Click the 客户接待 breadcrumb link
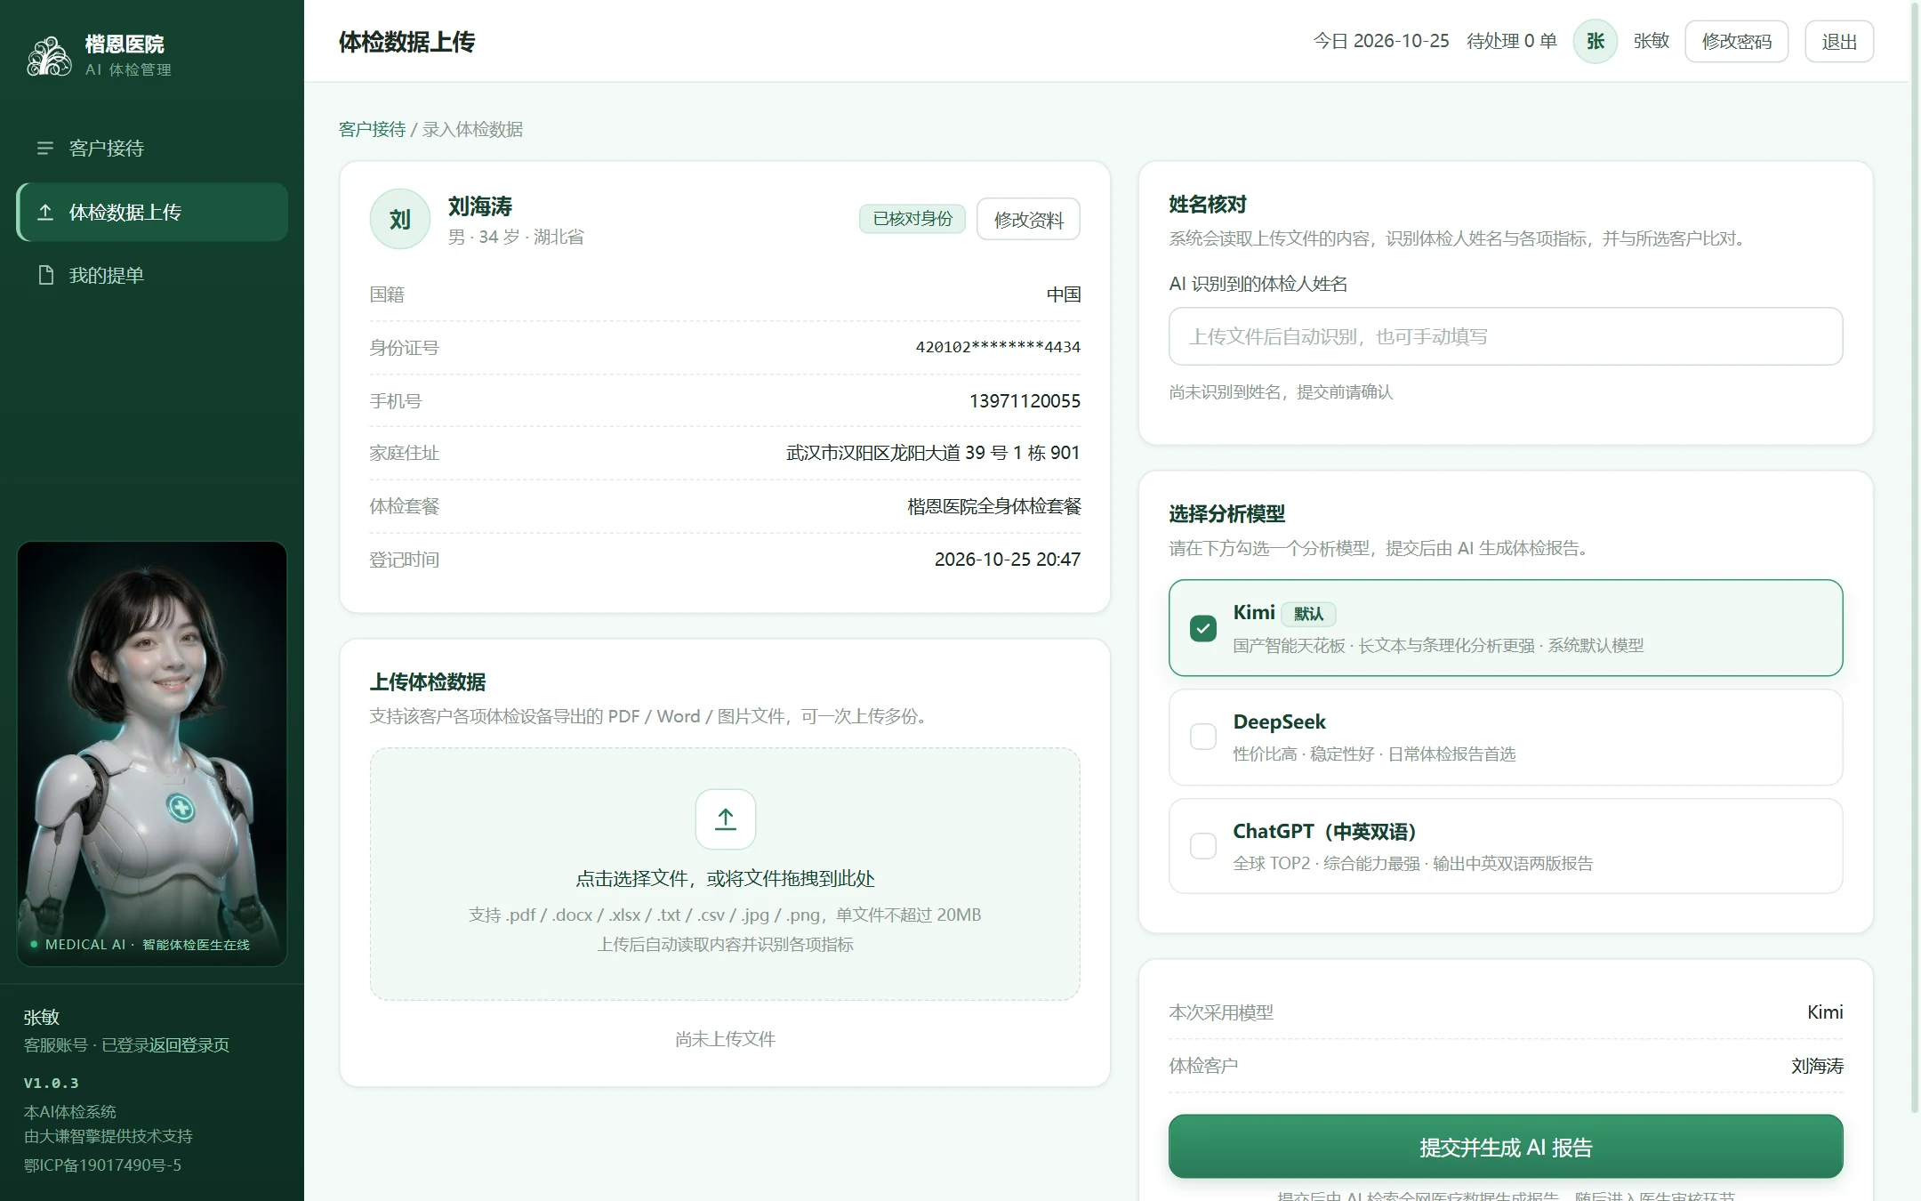This screenshot has width=1921, height=1201. click(x=372, y=129)
